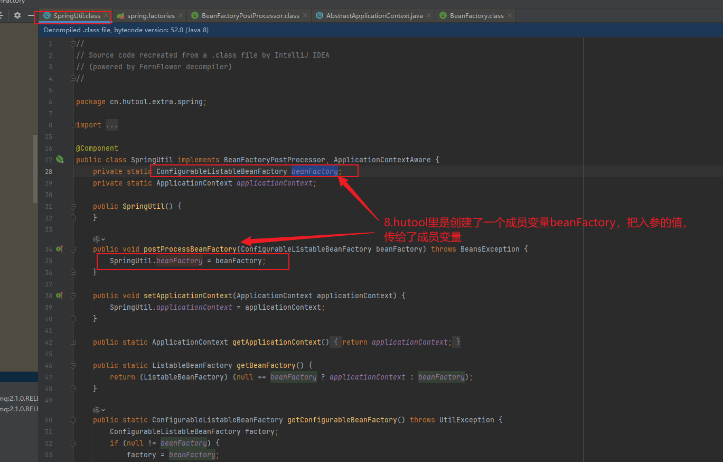723x462 pixels.
Task: Collapse getBeanFactory method fold at line 46
Action: click(x=73, y=365)
